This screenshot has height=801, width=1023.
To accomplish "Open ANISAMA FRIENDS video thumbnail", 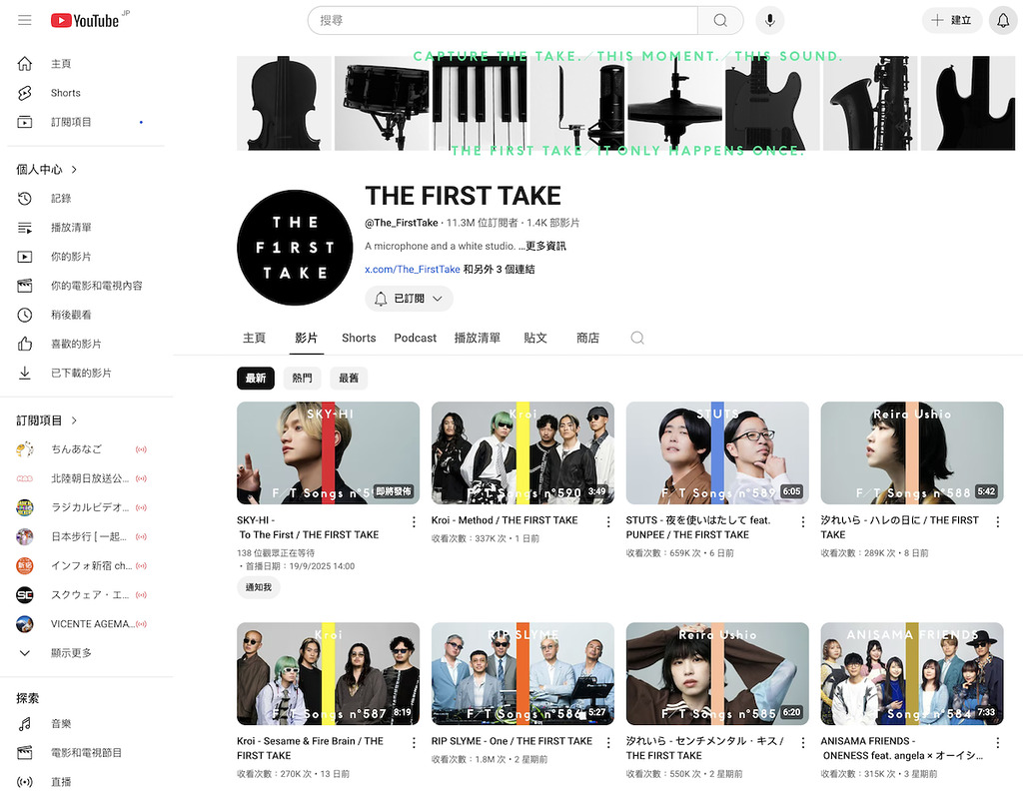I will click(912, 674).
